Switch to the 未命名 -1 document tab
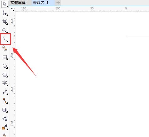 [x=41, y=3]
